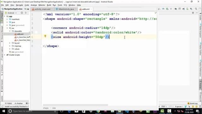Expand the manifests folder
The image size is (202, 114).
click(7, 19)
